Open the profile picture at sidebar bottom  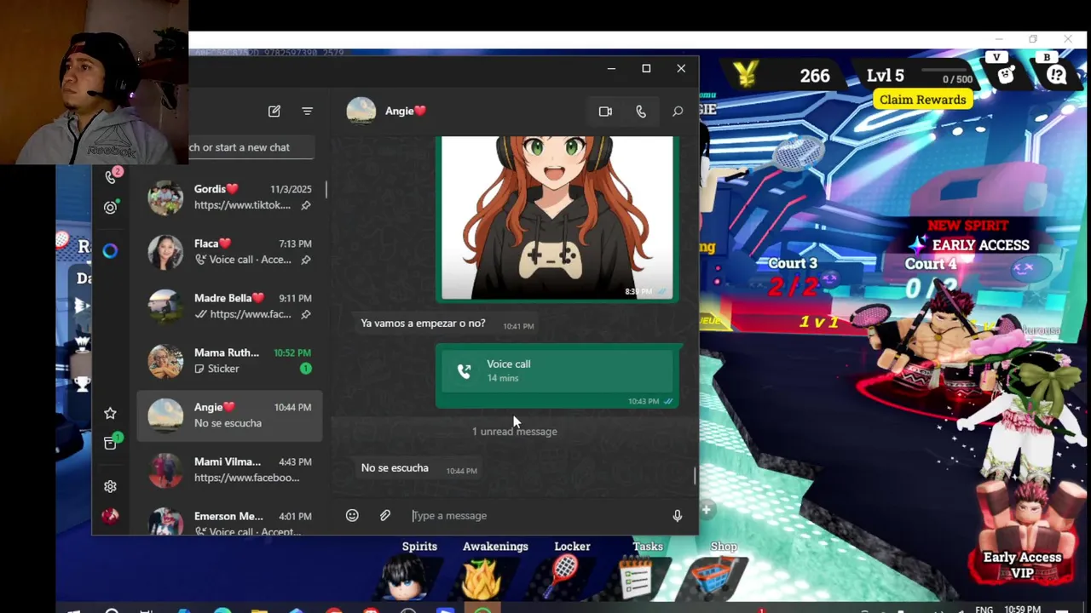(x=110, y=516)
